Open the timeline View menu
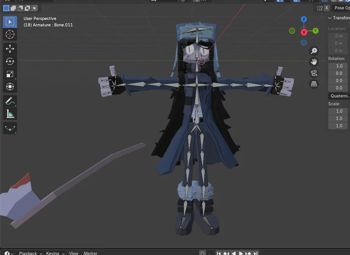 pyautogui.click(x=73, y=253)
